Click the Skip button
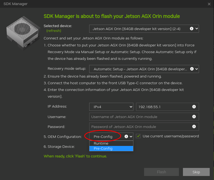 pyautogui.click(x=196, y=172)
